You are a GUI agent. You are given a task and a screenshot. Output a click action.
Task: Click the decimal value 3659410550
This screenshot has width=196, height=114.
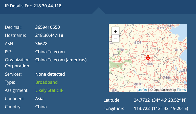tap(48, 27)
